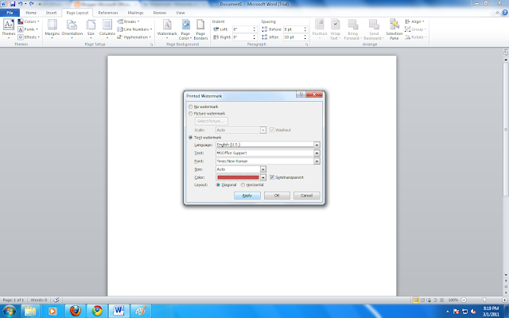
Task: Switch to the Home tab
Action: tap(31, 13)
